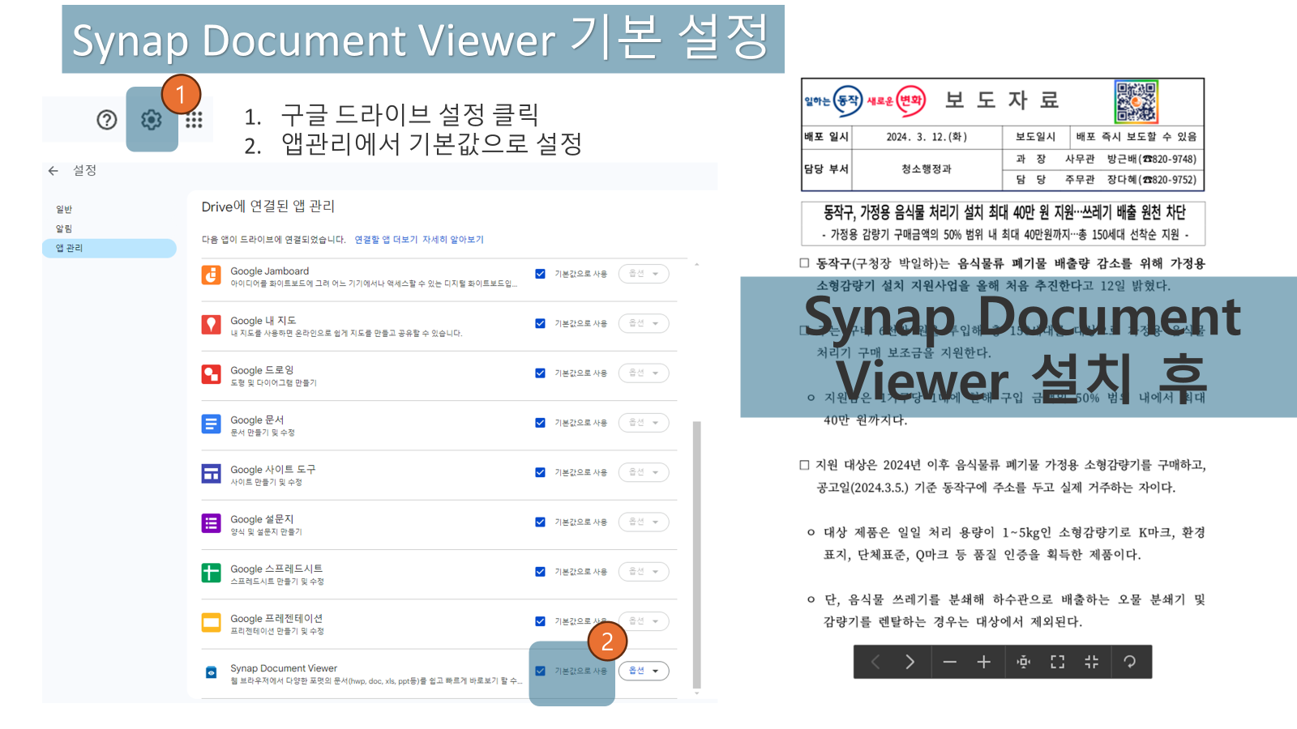This screenshot has width=1297, height=729.
Task: Go to the next page in the document viewer
Action: 911,662
